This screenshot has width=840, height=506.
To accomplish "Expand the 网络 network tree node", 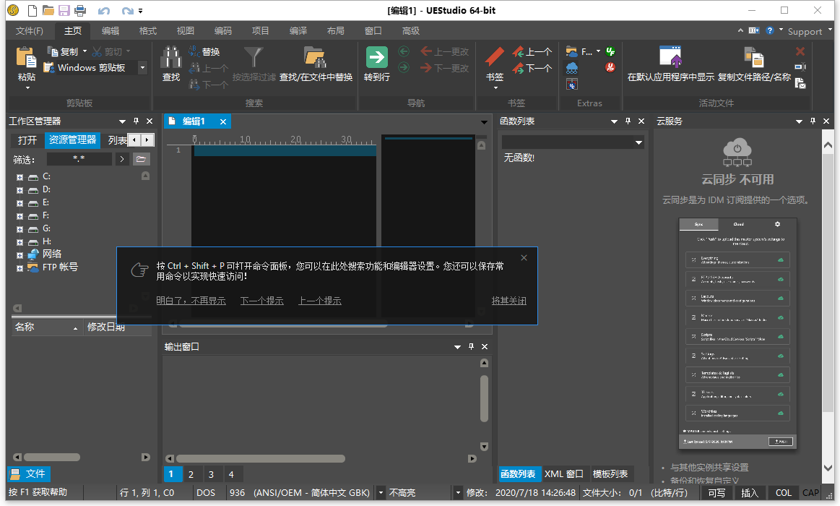I will [x=20, y=255].
